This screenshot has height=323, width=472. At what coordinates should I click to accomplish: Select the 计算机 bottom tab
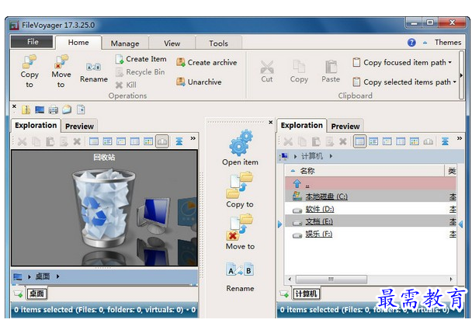point(306,293)
